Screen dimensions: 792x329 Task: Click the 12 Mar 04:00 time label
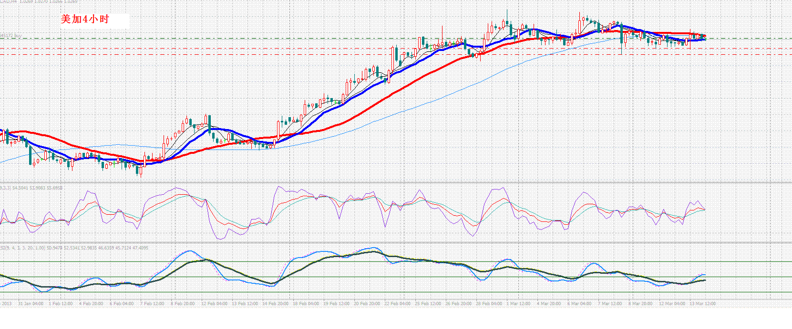pos(672,303)
